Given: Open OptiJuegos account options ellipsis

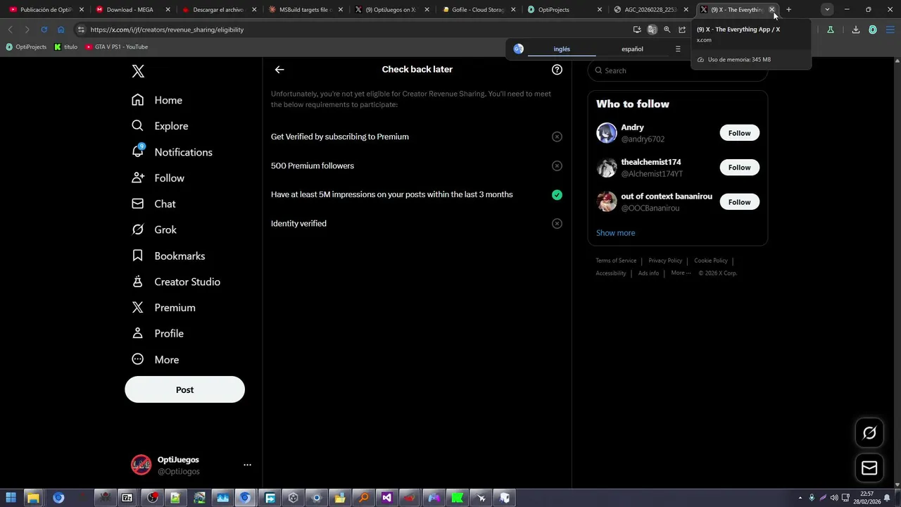Looking at the screenshot, I should click(247, 465).
